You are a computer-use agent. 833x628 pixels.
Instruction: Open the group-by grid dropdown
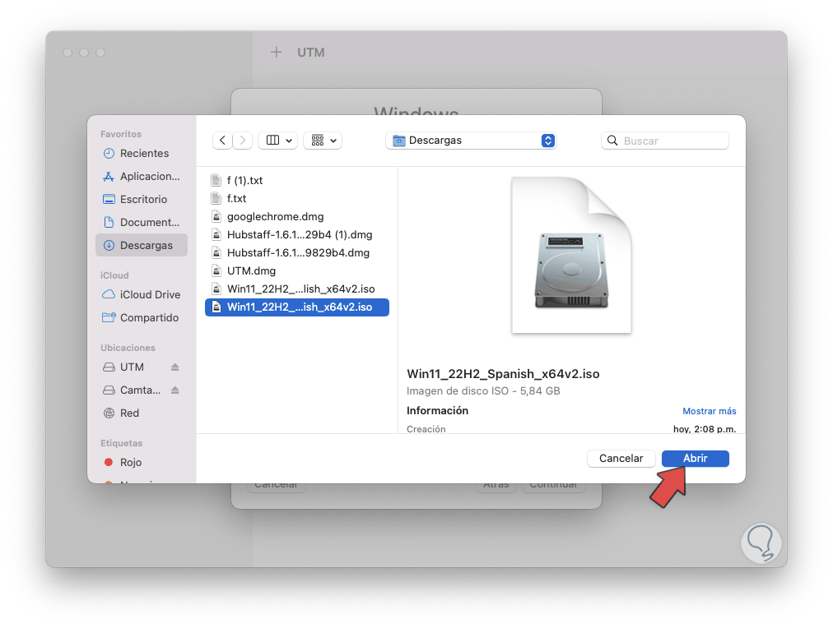coord(323,141)
